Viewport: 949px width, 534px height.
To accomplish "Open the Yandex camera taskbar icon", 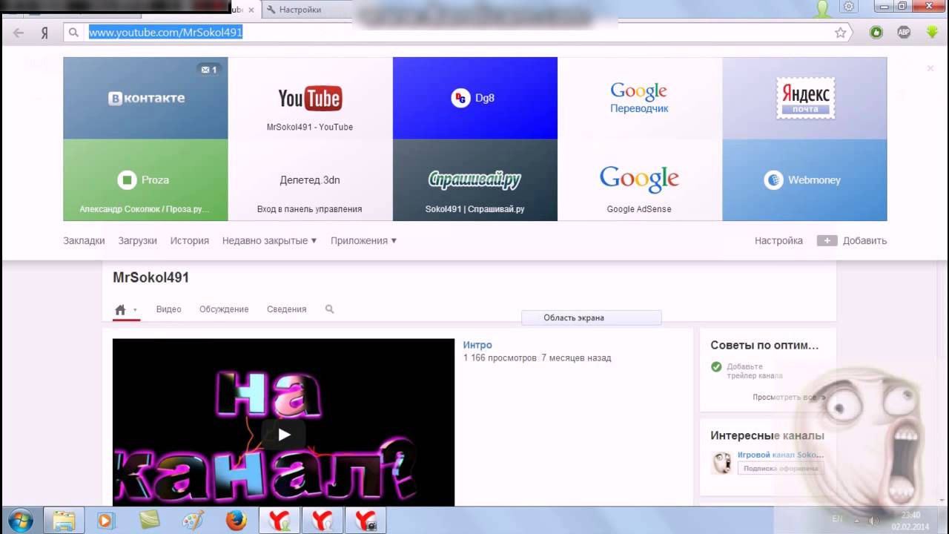I will 366,521.
